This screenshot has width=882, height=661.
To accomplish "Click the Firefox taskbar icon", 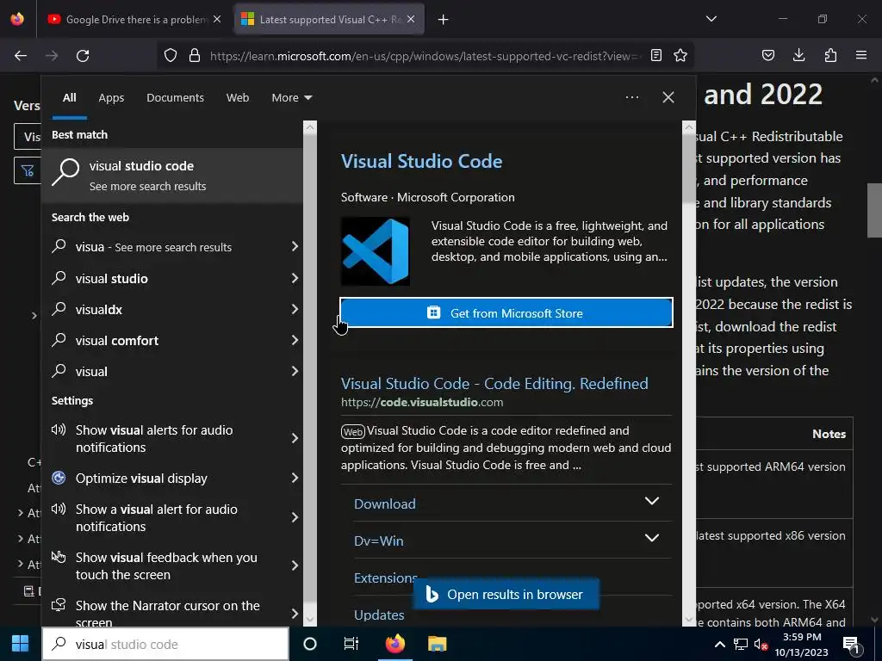I will point(394,644).
